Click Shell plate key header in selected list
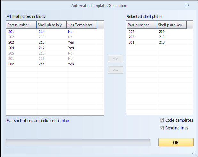 171,25
